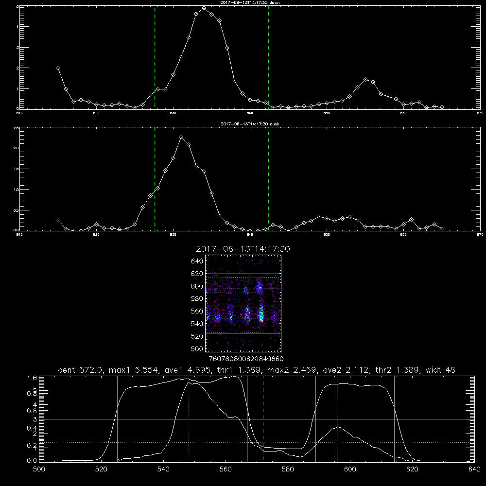Select the red dotted line near 596
The image size is (486, 486).
(x=338, y=418)
